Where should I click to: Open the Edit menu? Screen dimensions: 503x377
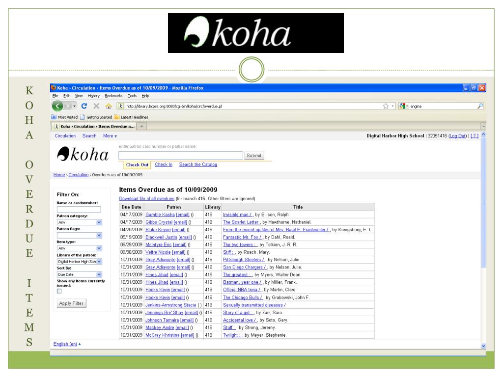[x=66, y=96]
